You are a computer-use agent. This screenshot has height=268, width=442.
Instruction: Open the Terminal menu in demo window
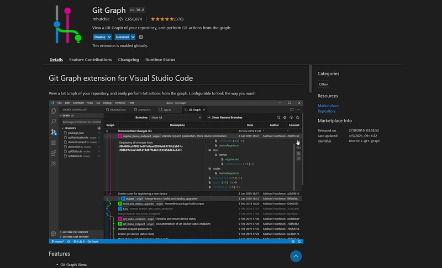click(x=120, y=103)
